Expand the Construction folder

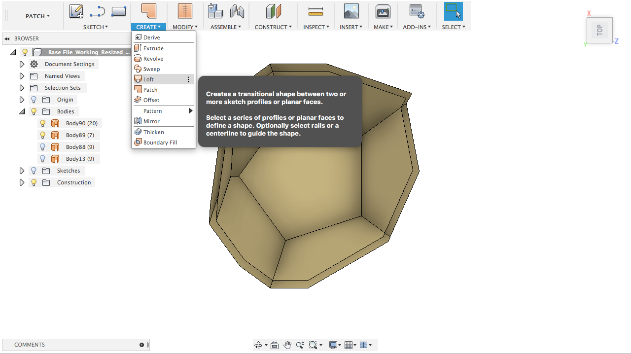click(22, 182)
